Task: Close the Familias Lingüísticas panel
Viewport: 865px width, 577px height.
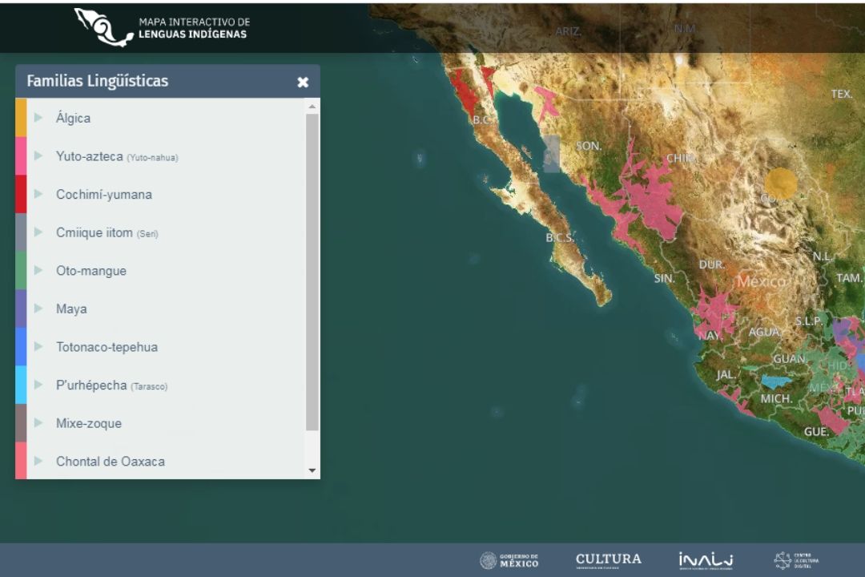Action: pyautogui.click(x=303, y=83)
